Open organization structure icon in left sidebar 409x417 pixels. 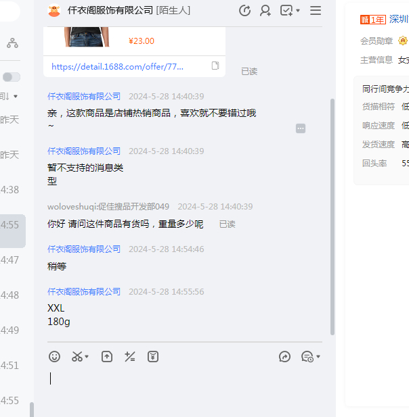[x=12, y=43]
